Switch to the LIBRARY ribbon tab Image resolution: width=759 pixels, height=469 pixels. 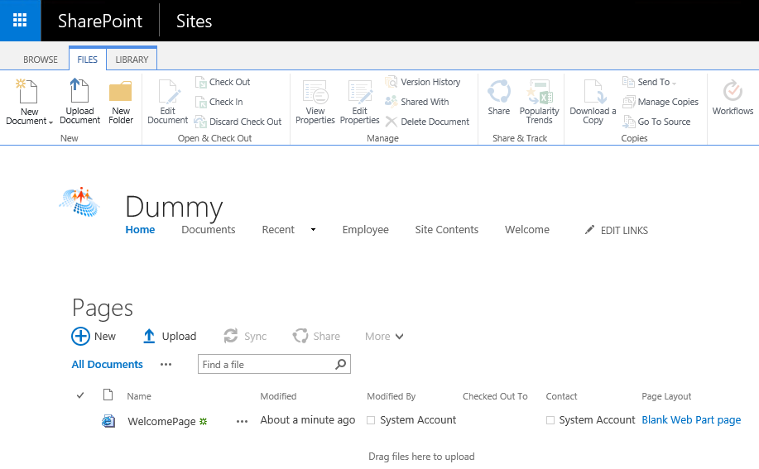coord(132,60)
